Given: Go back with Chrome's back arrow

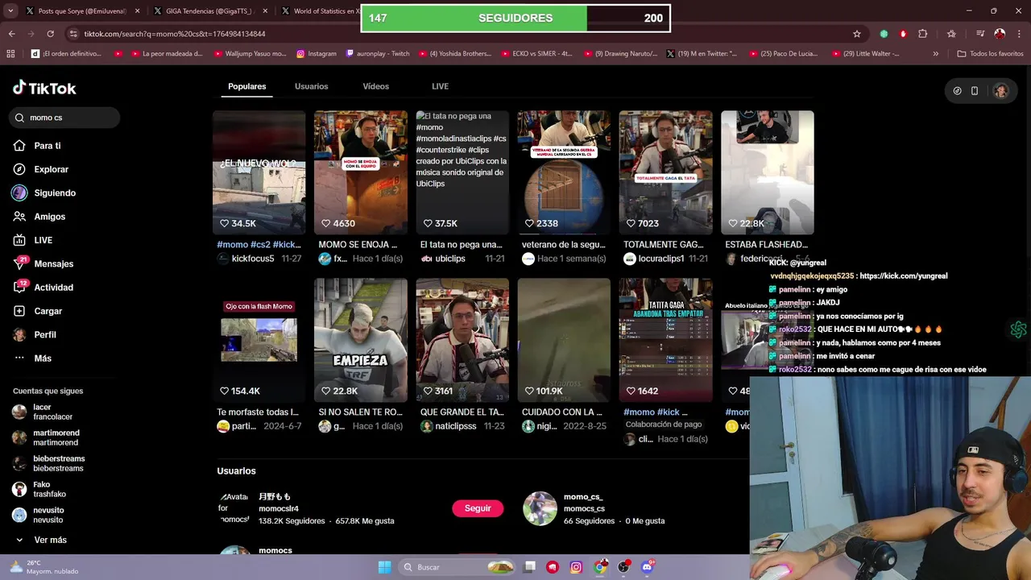Looking at the screenshot, I should point(11,34).
